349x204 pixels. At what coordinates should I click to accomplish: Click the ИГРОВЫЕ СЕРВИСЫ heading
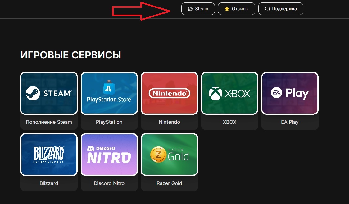(71, 55)
